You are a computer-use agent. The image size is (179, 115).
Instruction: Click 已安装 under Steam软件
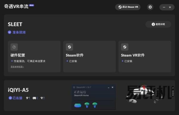73,61
